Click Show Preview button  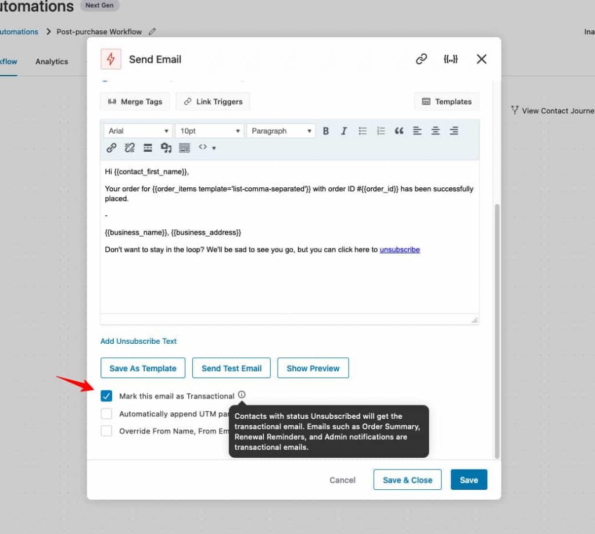tap(313, 368)
